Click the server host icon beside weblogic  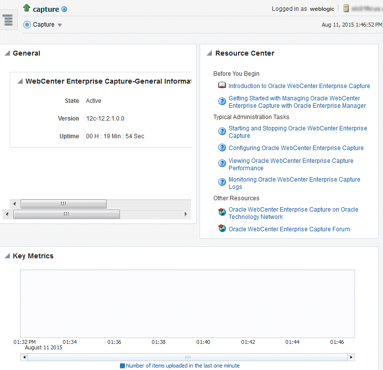346,8
